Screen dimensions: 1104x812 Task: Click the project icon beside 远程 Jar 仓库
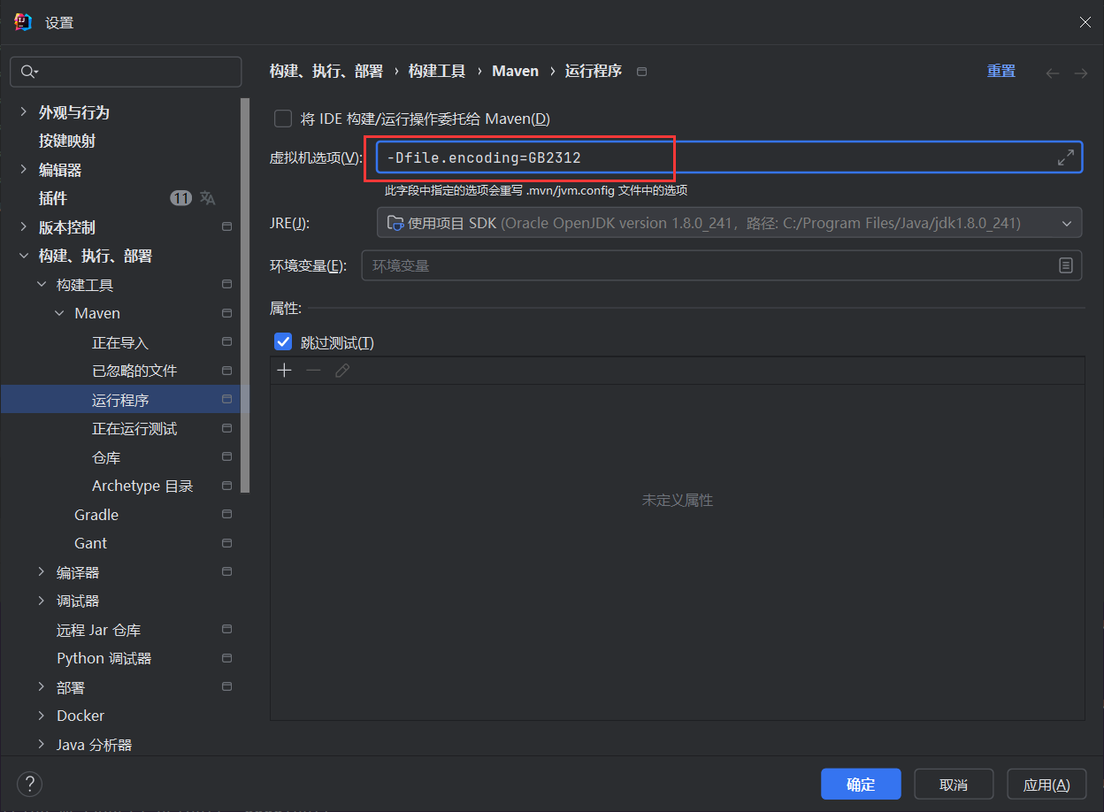click(226, 630)
